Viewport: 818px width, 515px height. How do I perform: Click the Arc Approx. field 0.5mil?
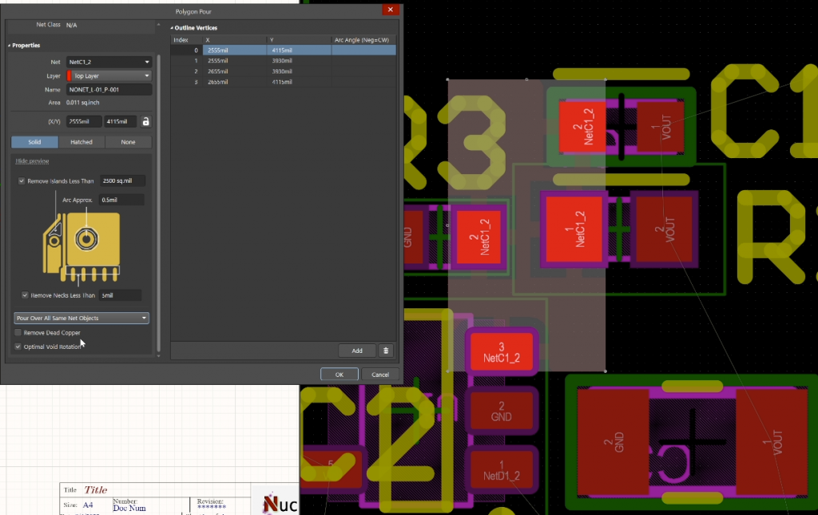pyautogui.click(x=121, y=200)
